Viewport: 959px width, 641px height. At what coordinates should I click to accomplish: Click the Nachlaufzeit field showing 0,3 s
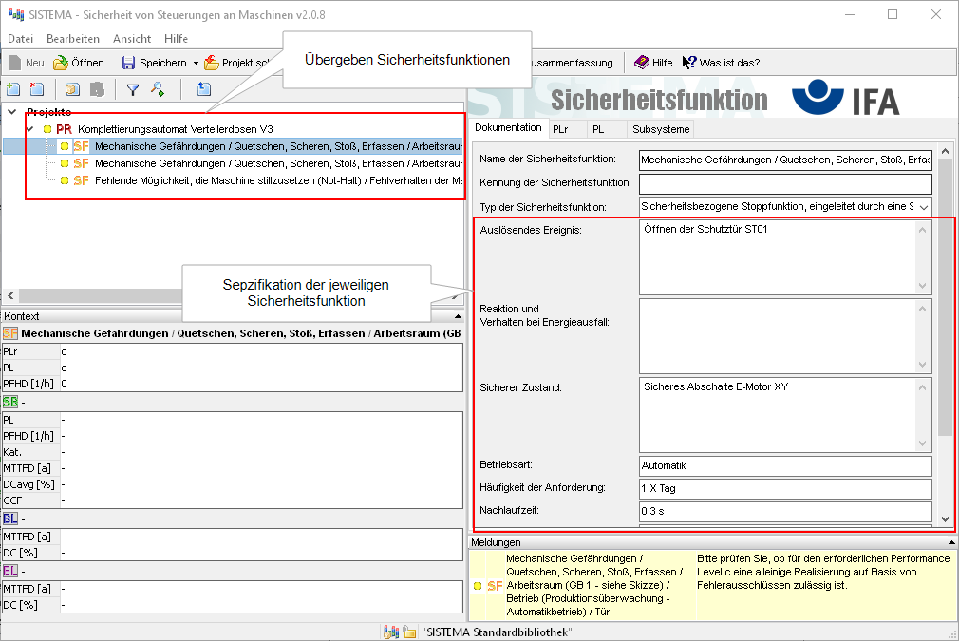coord(784,511)
